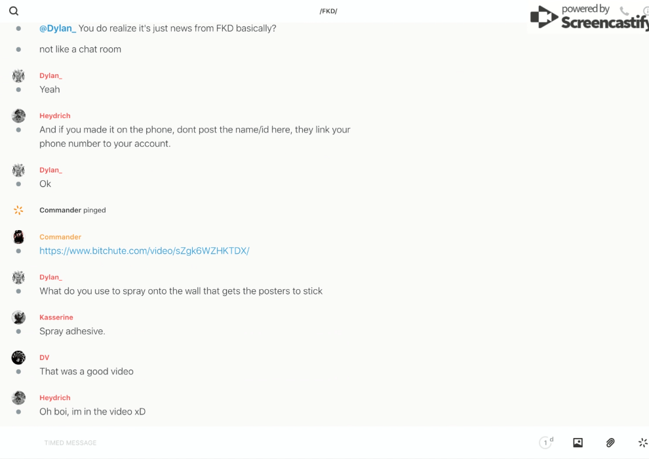Viewport: 649px width, 459px height.
Task: Click DV's round black avatar
Action: click(18, 357)
